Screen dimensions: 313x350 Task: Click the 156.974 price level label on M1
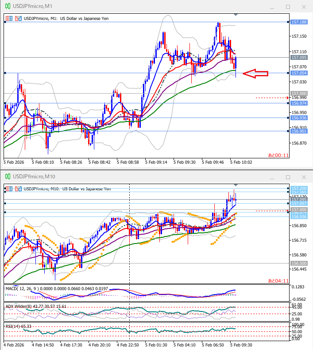tap(299, 103)
